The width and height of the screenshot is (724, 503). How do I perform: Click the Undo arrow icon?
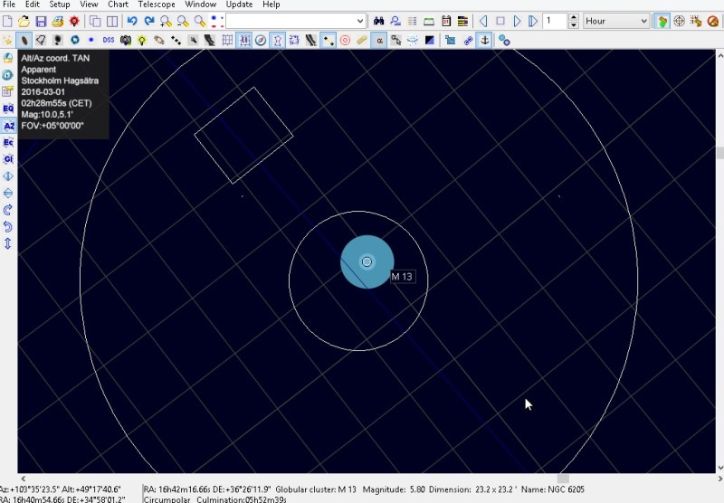point(132,21)
